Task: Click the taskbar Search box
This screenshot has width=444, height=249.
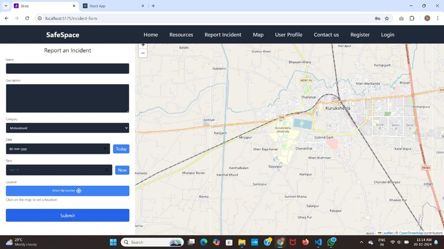Action: (153, 242)
